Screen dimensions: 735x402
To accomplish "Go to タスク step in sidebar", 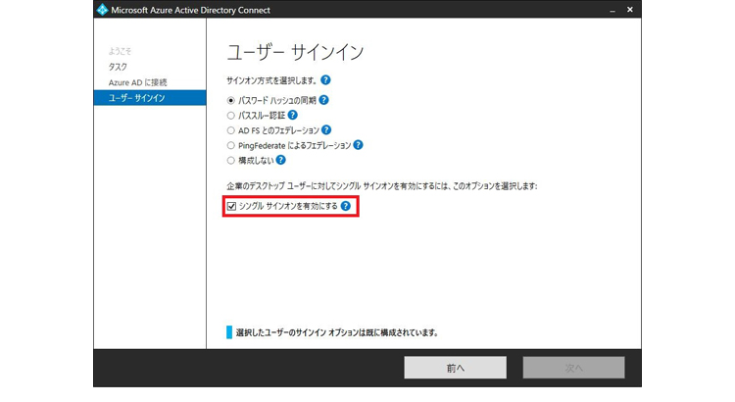I will coord(118,67).
